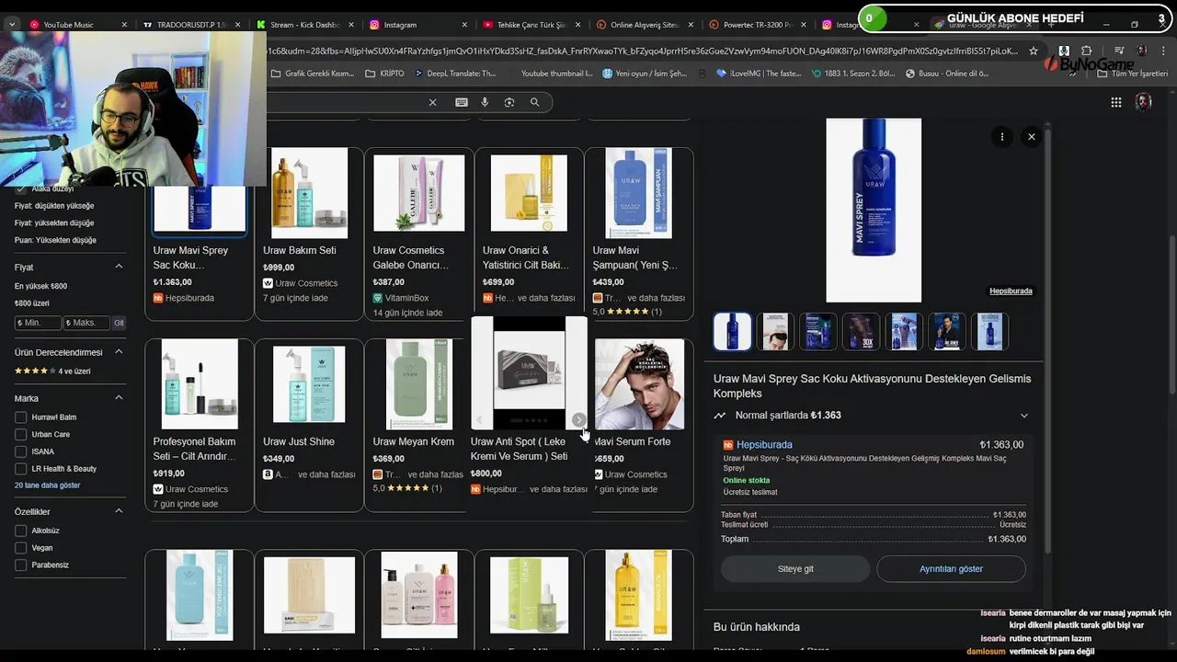
Task: Click the Hepsiburada logo icon in seller offer
Action: click(728, 445)
